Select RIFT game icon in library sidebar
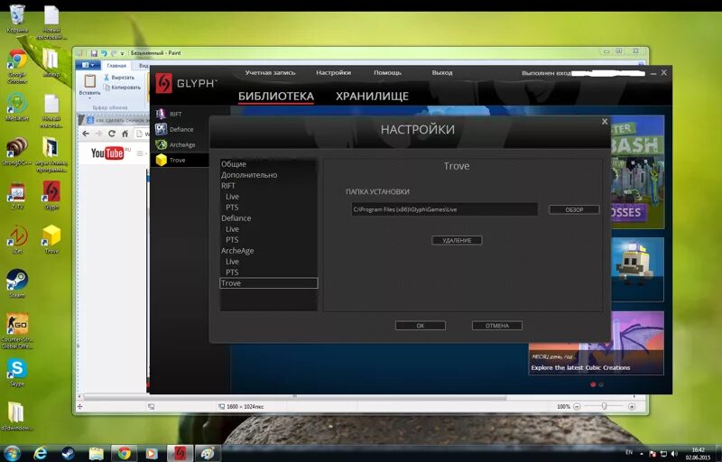This screenshot has height=462, width=722. (x=161, y=114)
